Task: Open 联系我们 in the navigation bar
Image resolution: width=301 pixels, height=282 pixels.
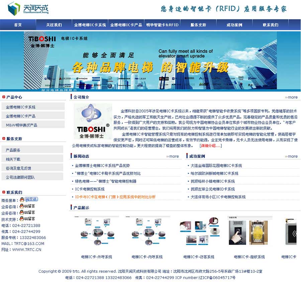Action: click(x=271, y=25)
